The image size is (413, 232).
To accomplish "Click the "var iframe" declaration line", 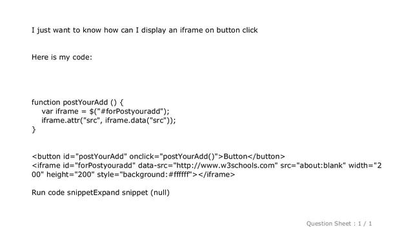I will coord(105,111).
